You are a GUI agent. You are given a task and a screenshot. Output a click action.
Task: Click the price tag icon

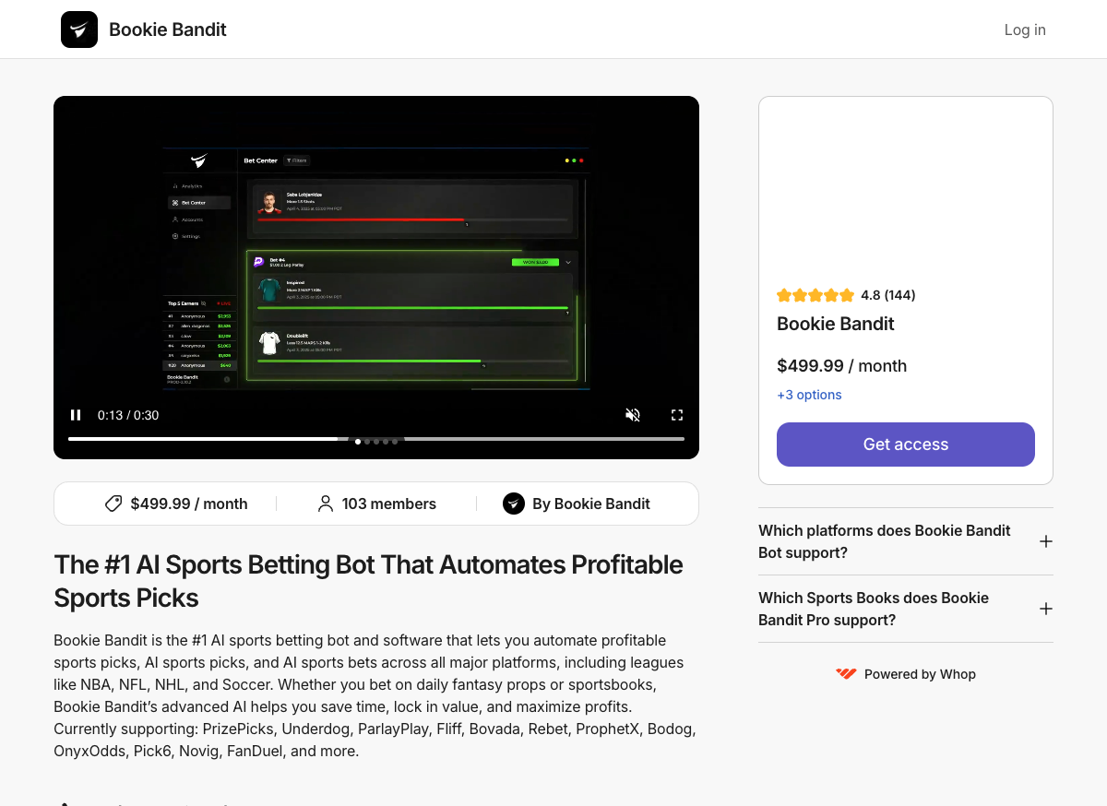click(x=113, y=504)
